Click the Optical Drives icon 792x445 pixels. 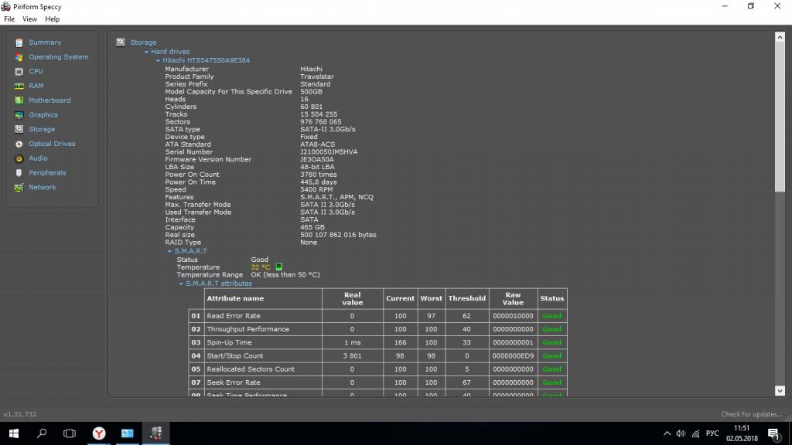[x=19, y=144]
